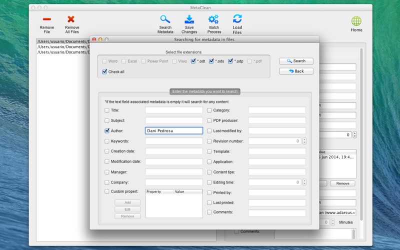The width and height of the screenshot is (400, 250).
Task: Enable the Subject metadata checkbox
Action: click(107, 120)
